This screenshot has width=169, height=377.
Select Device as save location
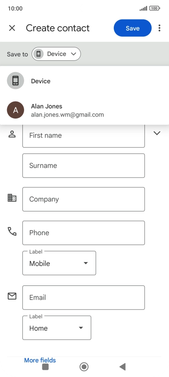(85, 81)
